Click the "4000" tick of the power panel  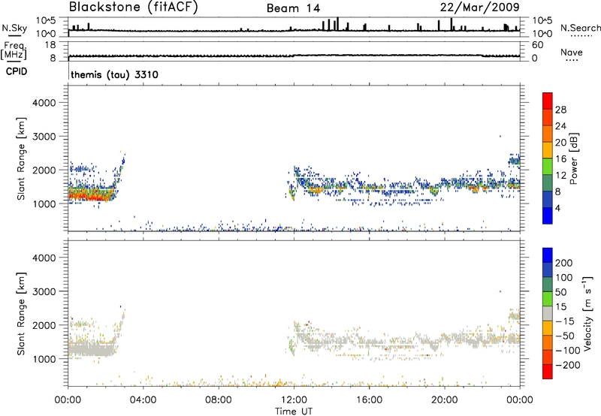(44, 103)
